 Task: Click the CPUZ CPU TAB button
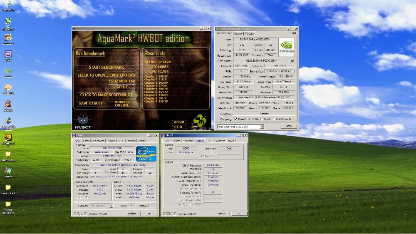tap(122, 75)
